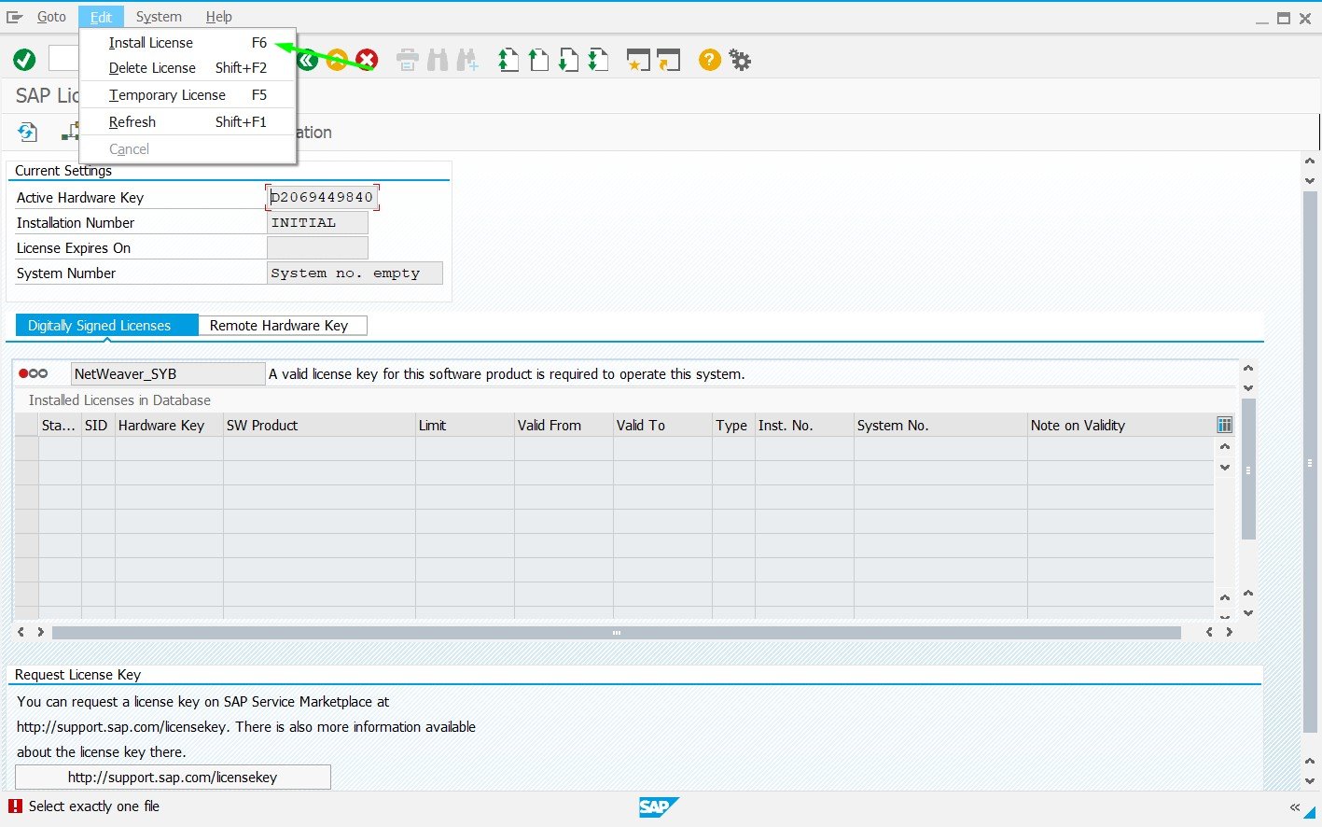Image resolution: width=1322 pixels, height=827 pixels.
Task: Click the System No. column header
Action: click(940, 425)
